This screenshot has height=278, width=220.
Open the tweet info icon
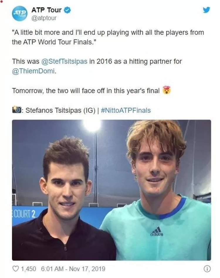click(207, 269)
